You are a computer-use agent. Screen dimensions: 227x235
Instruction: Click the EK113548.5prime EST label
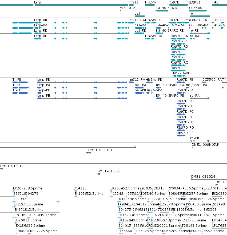click(132, 199)
